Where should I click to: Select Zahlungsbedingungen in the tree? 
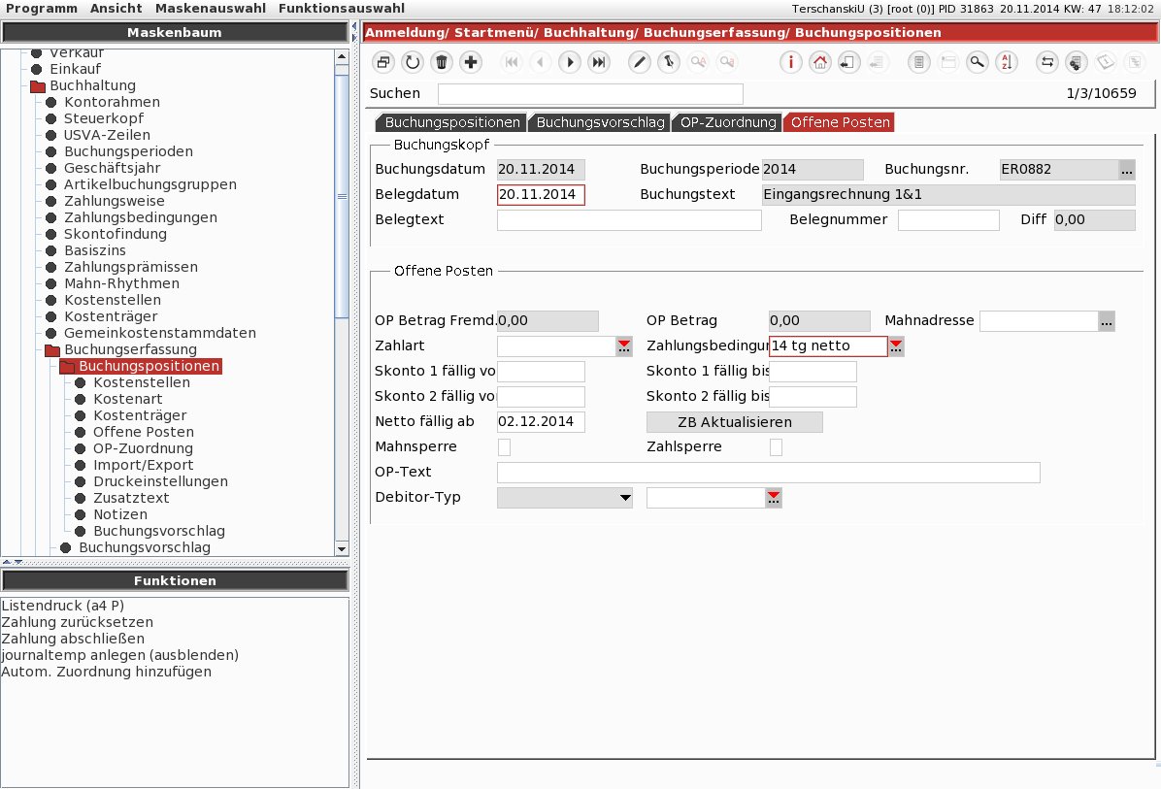click(141, 217)
